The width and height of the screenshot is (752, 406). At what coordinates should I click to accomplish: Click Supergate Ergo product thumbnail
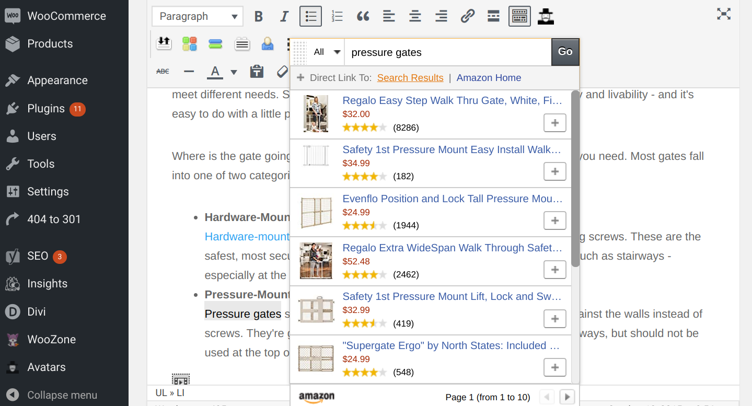click(x=316, y=358)
